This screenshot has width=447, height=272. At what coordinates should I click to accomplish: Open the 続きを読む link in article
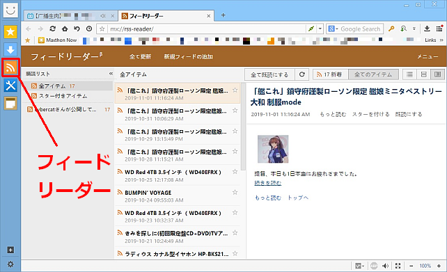(x=268, y=183)
